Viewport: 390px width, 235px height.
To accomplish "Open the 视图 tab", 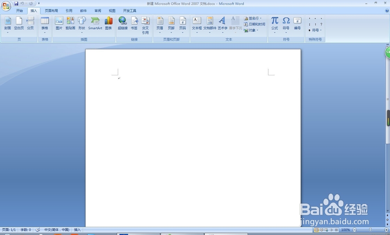I will tap(112, 11).
